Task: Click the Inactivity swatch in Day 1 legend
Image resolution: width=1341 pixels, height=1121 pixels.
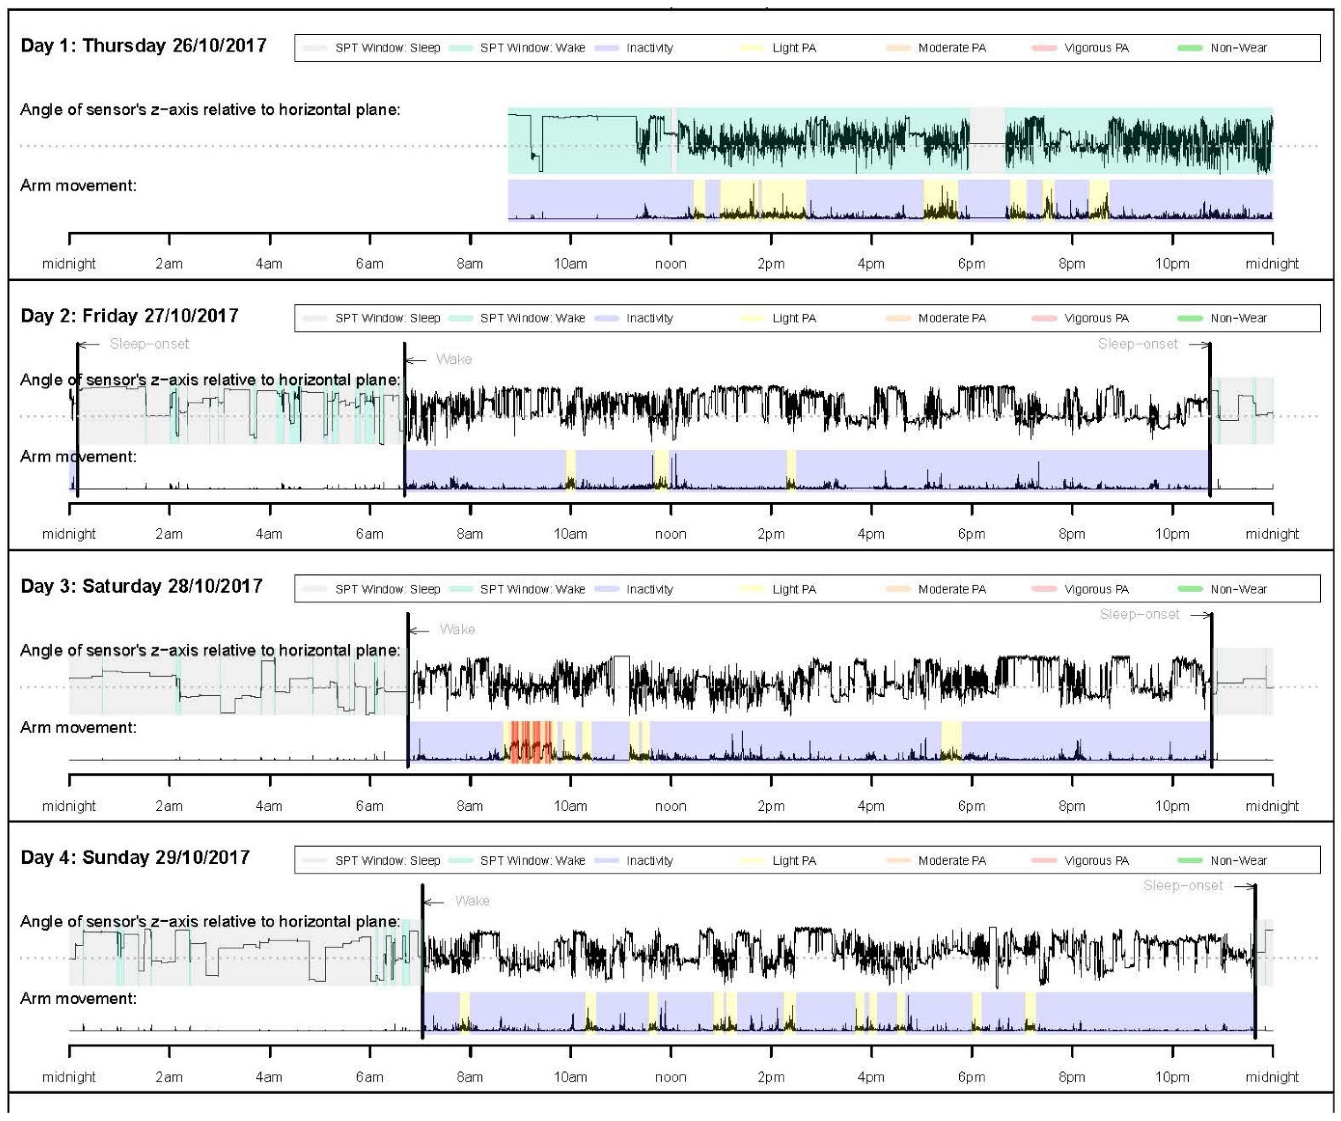Action: pos(607,48)
